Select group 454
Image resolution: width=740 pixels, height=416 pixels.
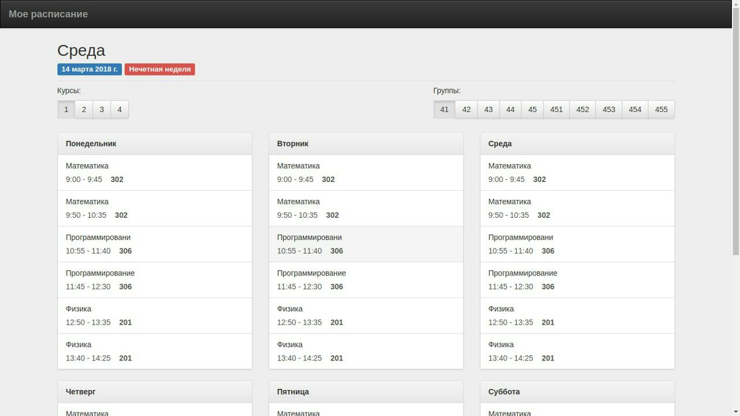(x=635, y=109)
